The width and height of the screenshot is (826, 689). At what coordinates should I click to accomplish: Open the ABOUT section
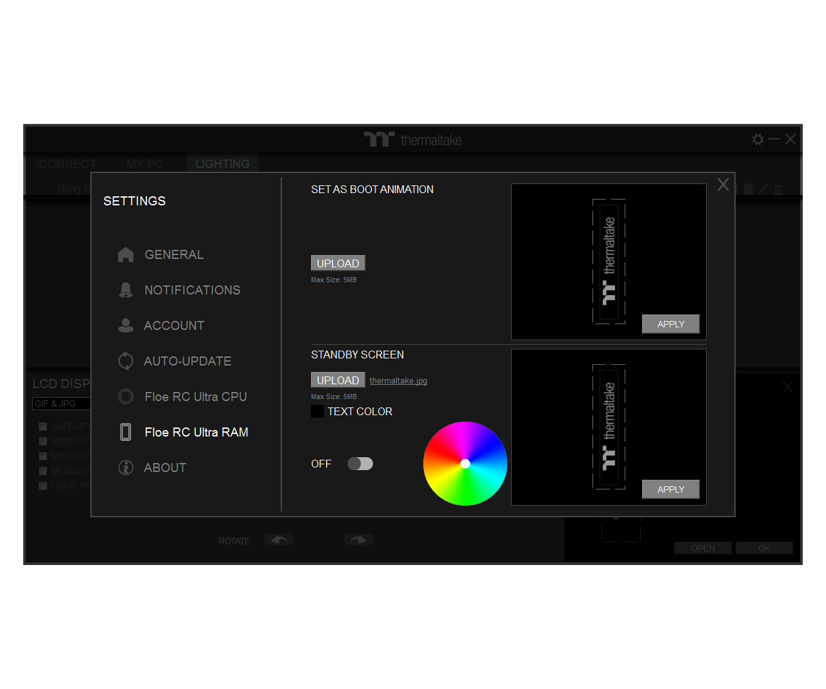pyautogui.click(x=165, y=468)
